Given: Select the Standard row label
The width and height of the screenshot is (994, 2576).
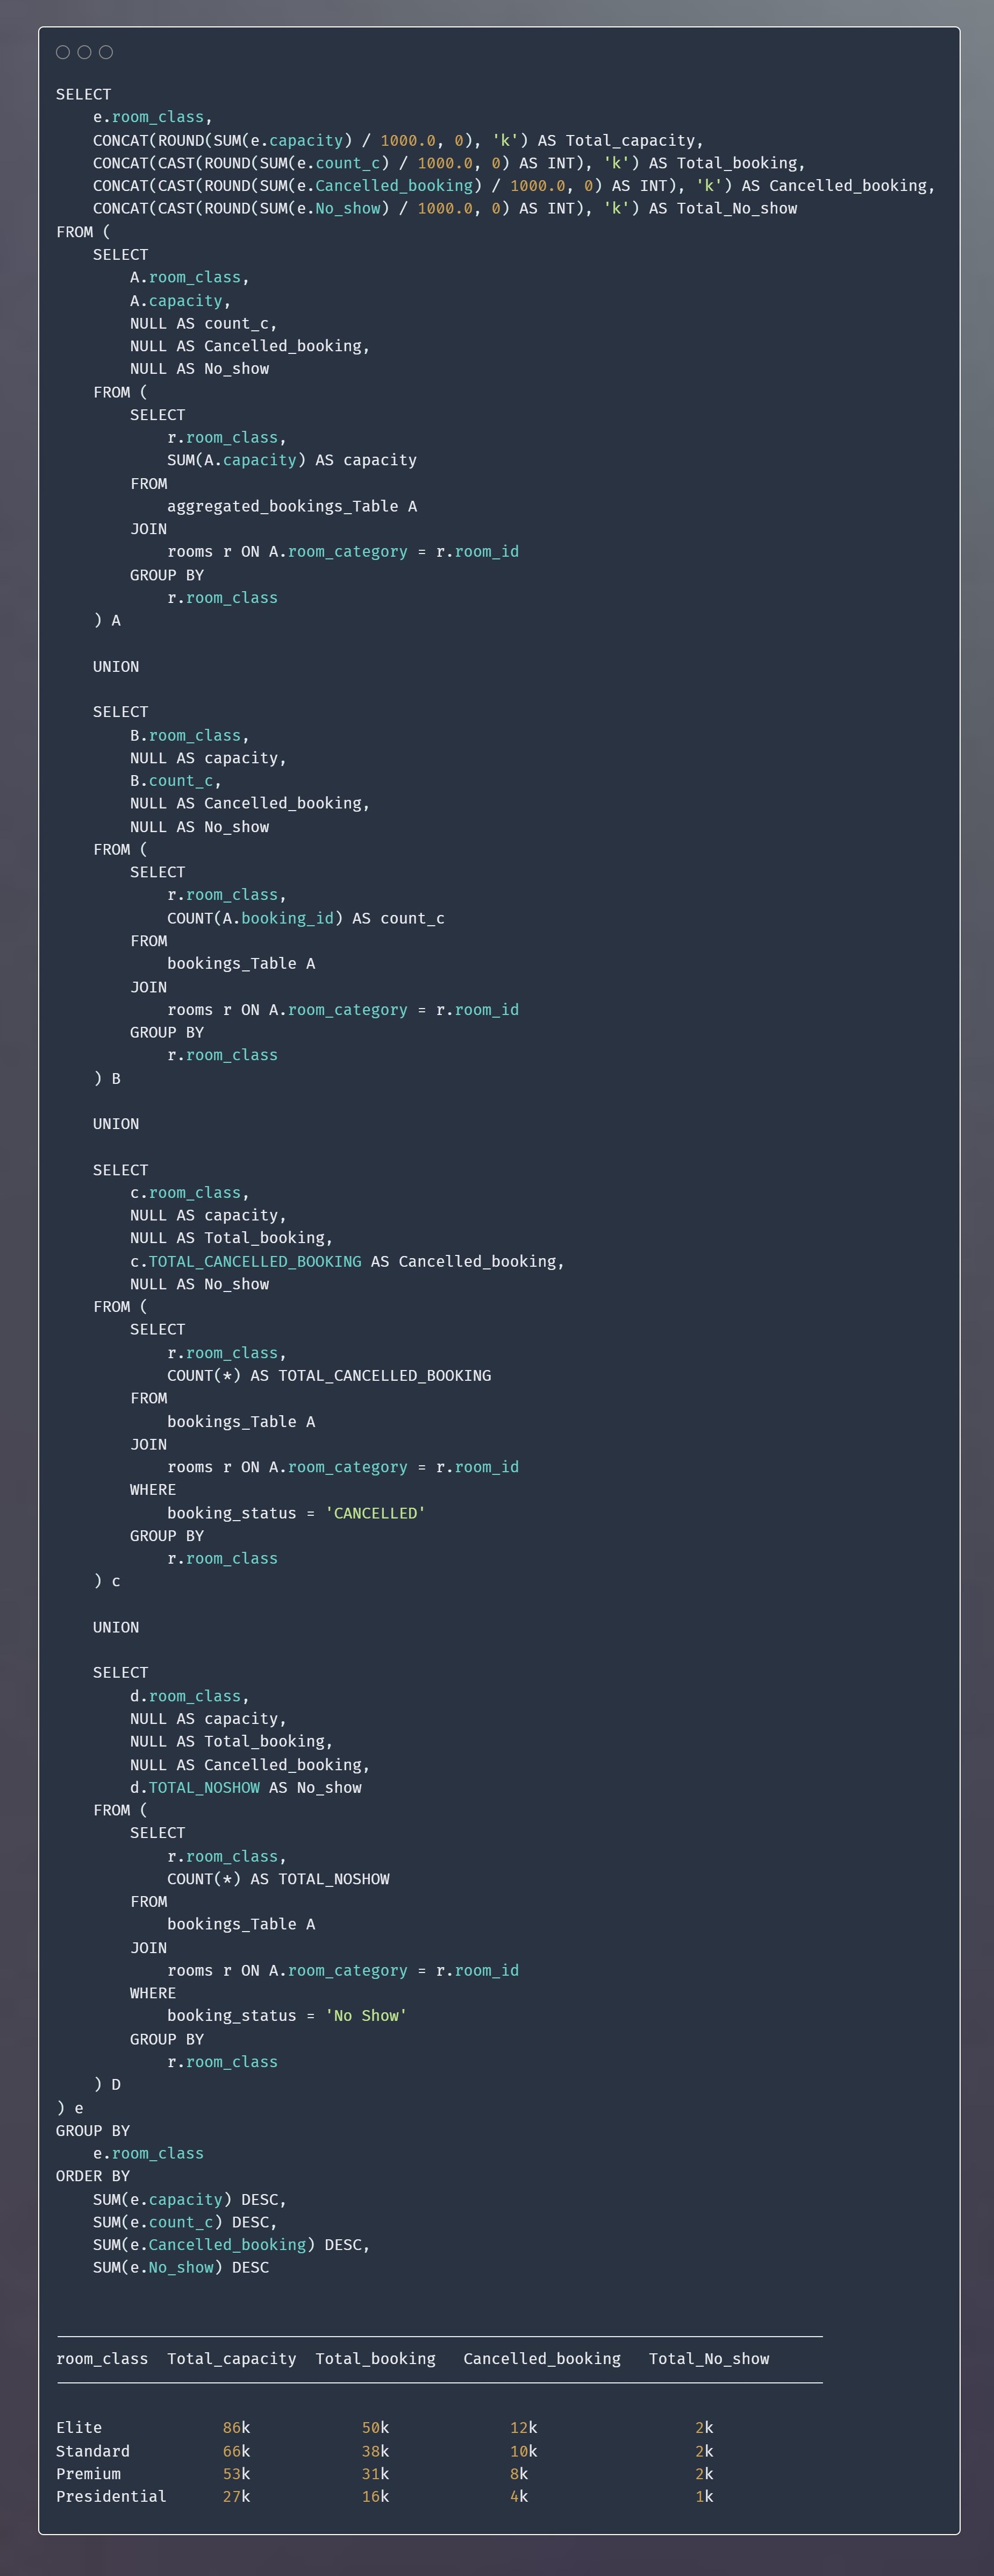Looking at the screenshot, I should (93, 2451).
